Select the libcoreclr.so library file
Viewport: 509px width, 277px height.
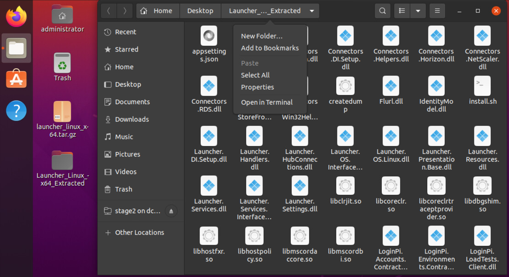[391, 186]
